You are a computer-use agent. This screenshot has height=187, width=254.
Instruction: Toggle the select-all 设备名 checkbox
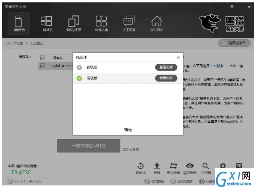coord(43,58)
